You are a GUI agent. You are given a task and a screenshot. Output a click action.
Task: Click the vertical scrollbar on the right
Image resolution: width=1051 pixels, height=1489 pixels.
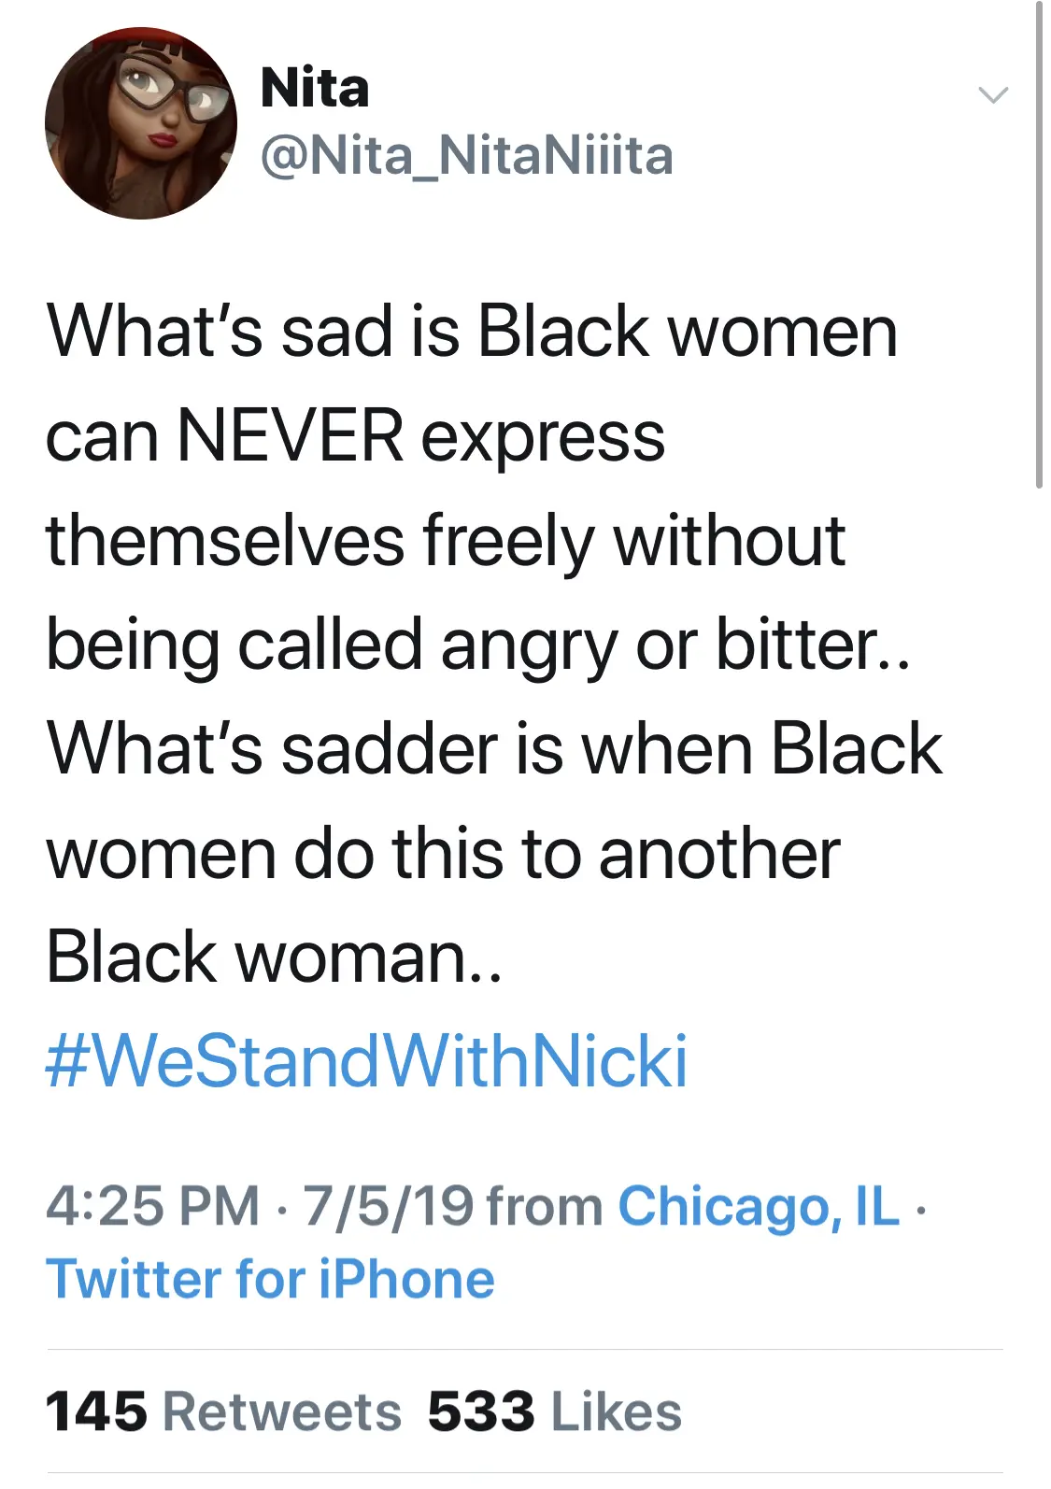tap(1039, 243)
